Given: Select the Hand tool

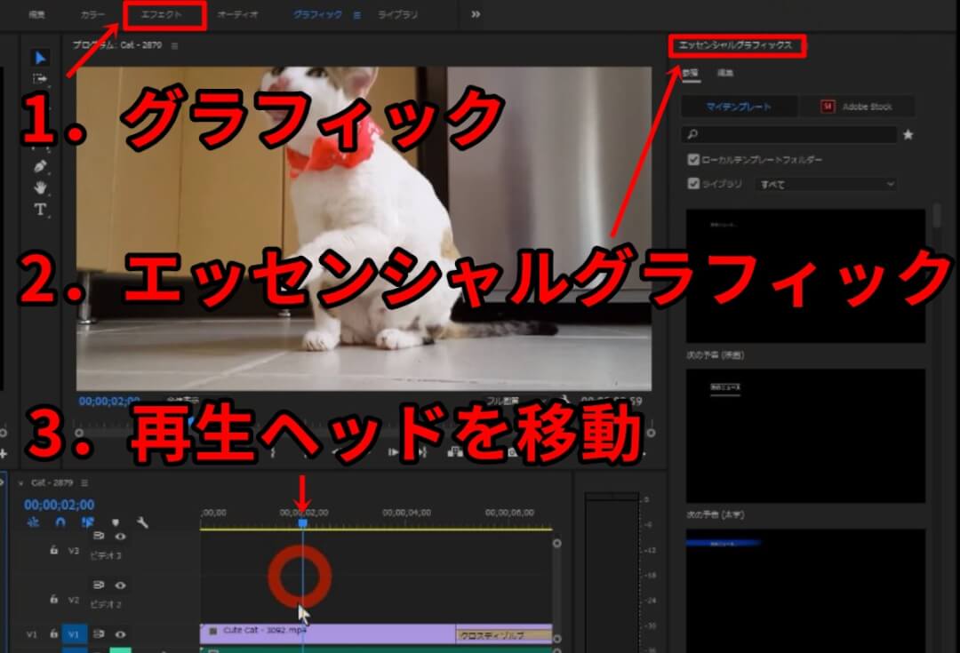Looking at the screenshot, I should click(x=40, y=187).
